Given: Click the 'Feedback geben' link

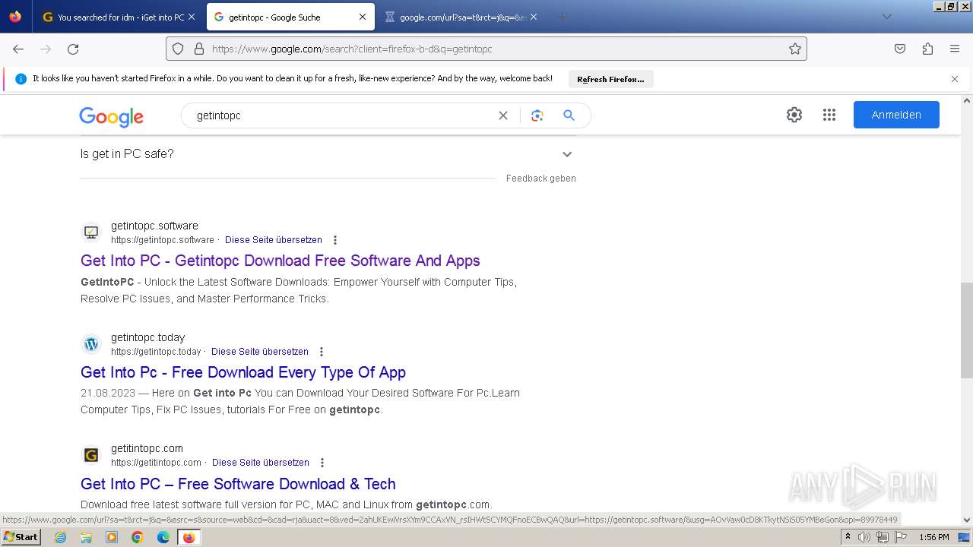Looking at the screenshot, I should [x=541, y=179].
